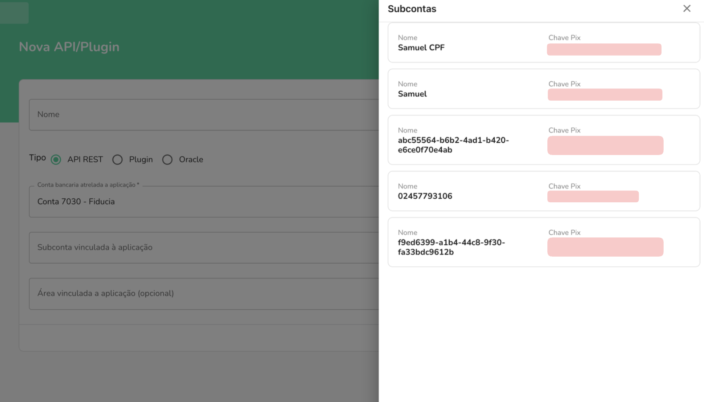Choose Plugin as the type
Viewport: 704px width, 402px height.
point(117,160)
